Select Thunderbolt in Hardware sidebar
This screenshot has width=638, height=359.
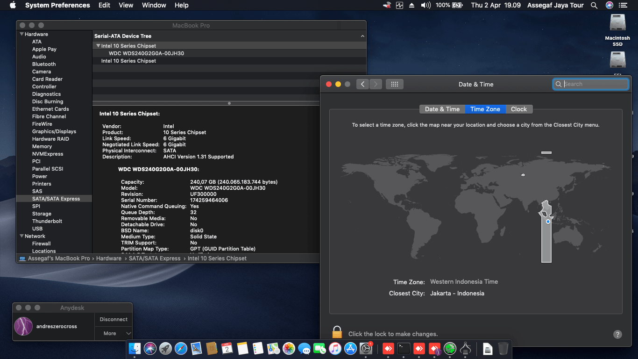pos(47,221)
